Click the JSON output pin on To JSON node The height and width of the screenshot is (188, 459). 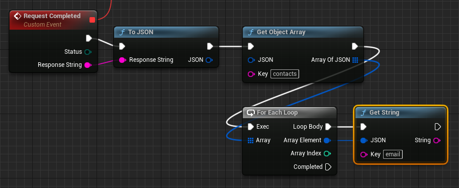(x=209, y=60)
